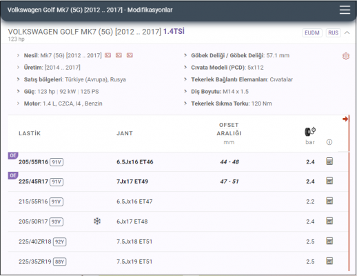Open the hamburger menu in header
The image size is (357, 276).
pos(345,10)
